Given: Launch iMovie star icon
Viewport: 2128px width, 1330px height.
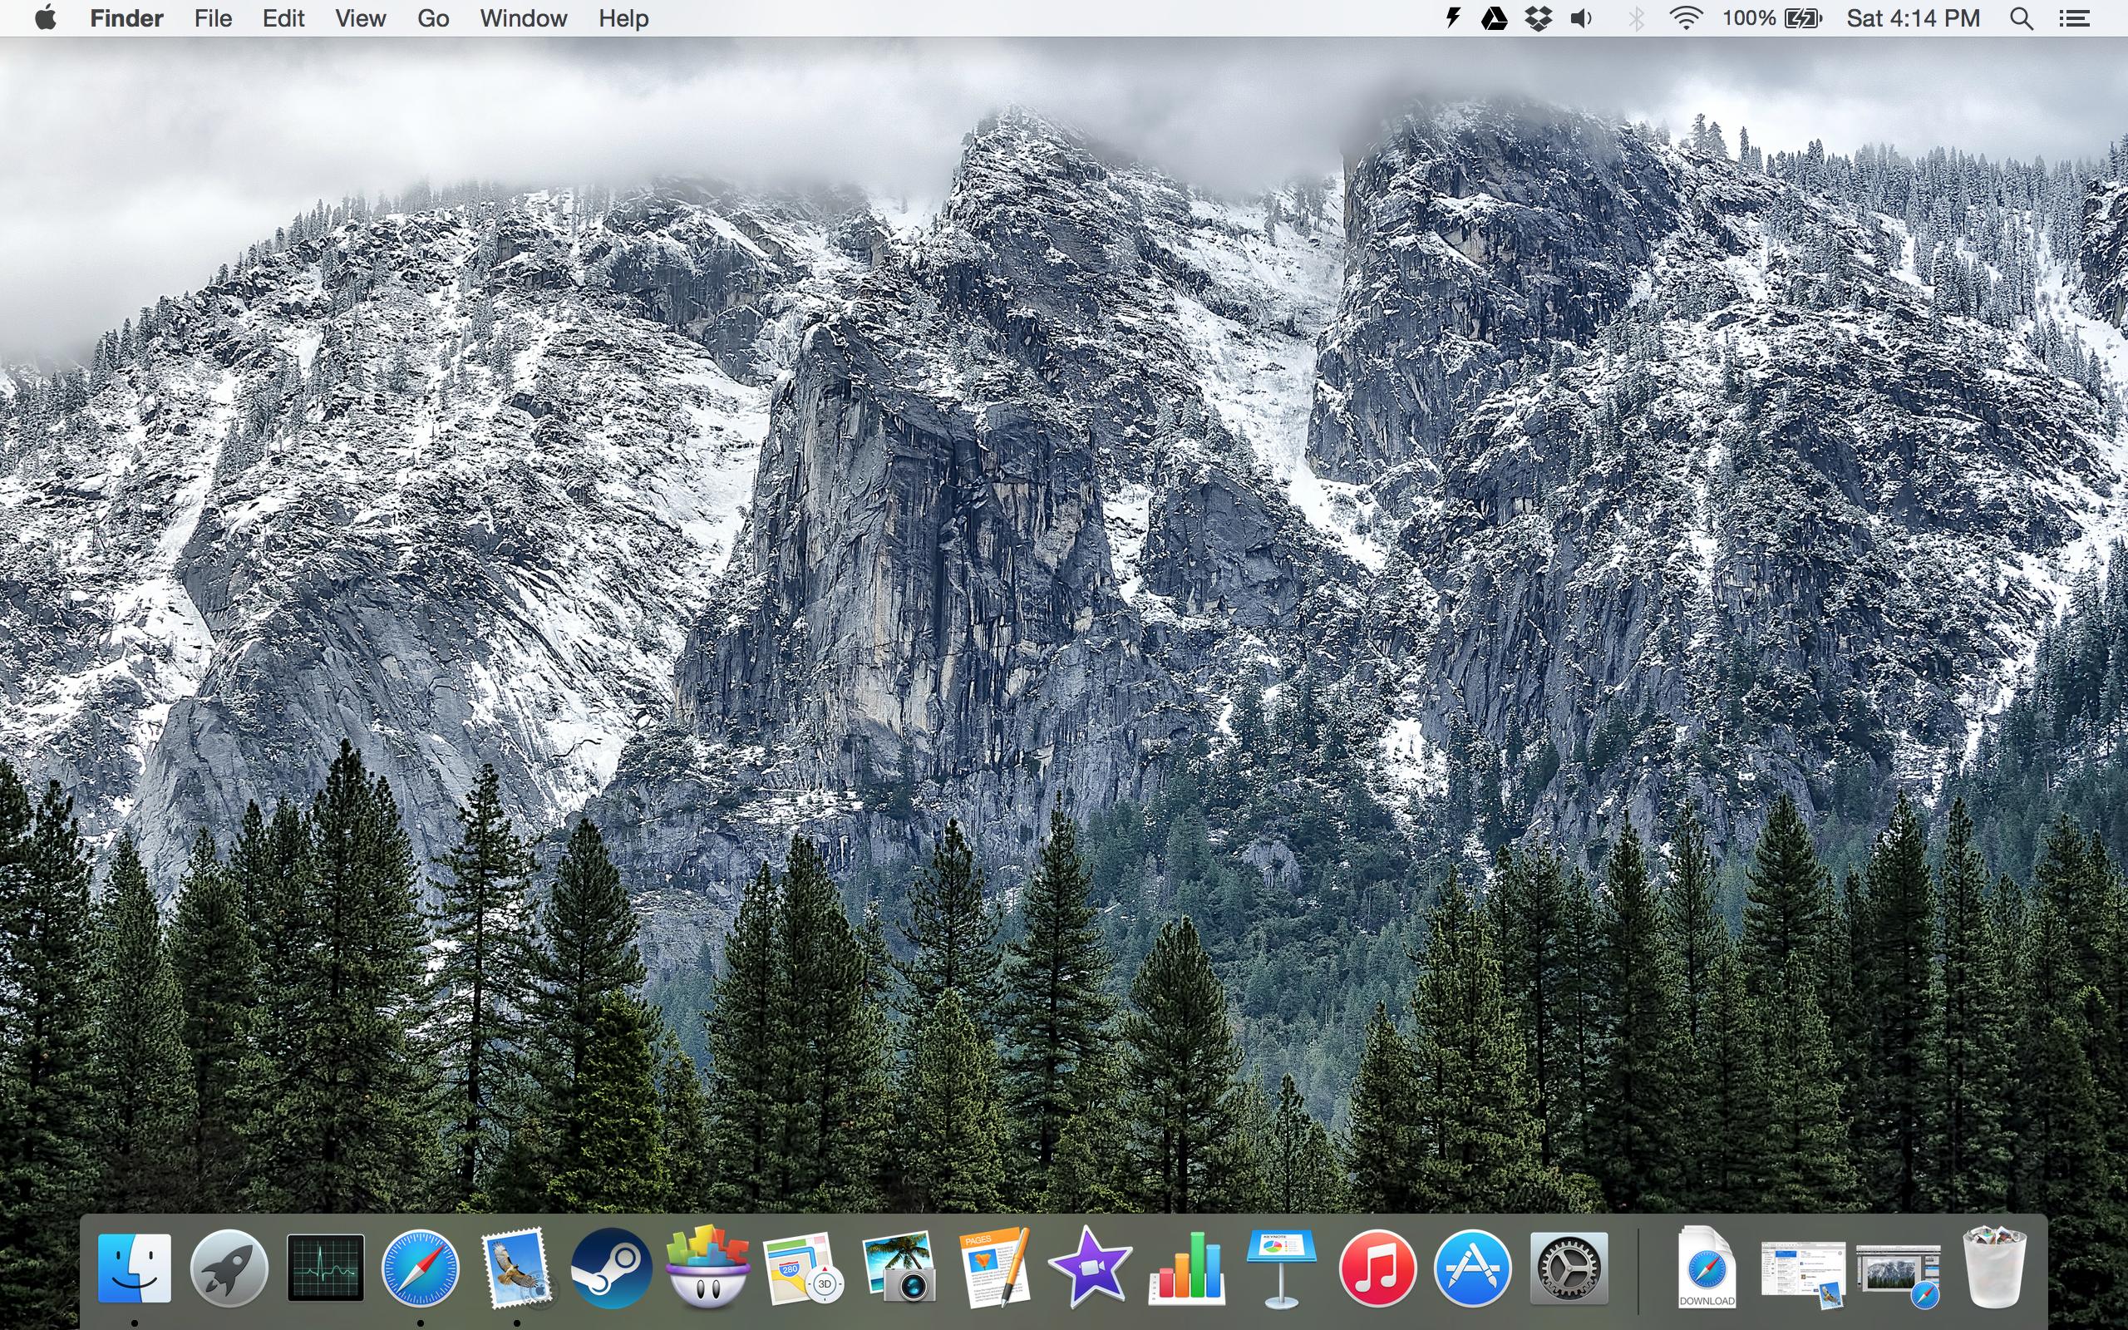Looking at the screenshot, I should click(1090, 1268).
